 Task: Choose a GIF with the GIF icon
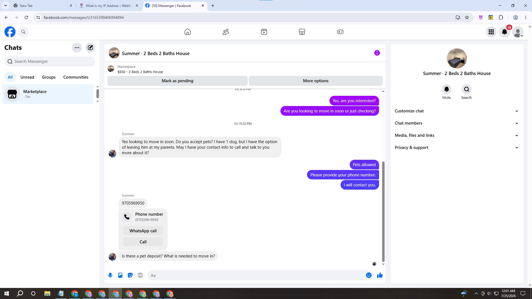coord(140,275)
